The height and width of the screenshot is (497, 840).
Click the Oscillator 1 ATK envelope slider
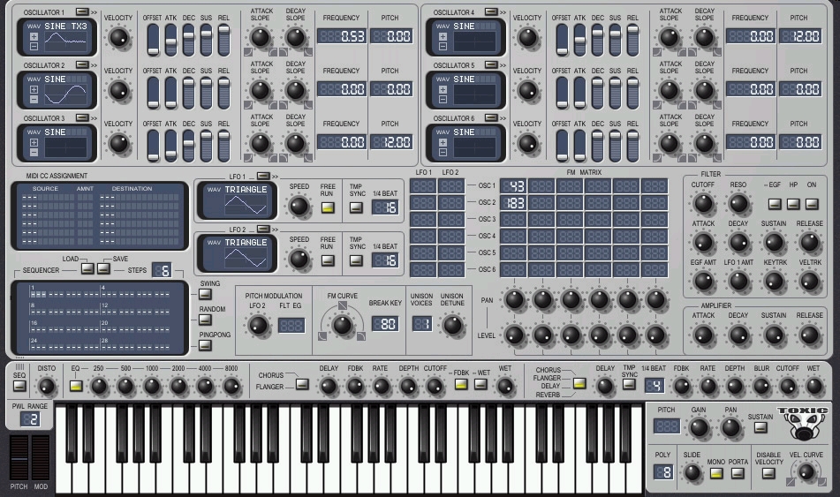[x=170, y=40]
